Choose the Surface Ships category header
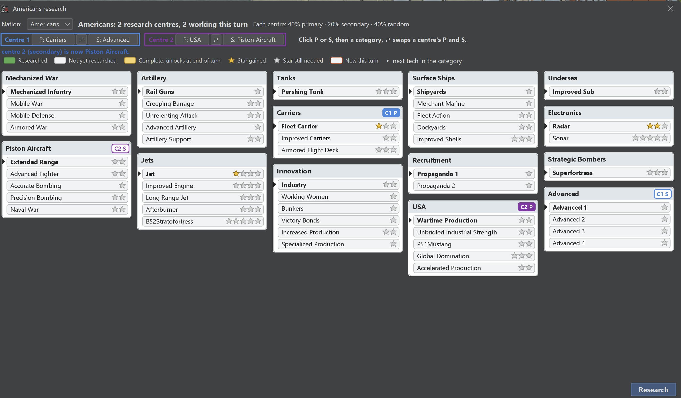This screenshot has height=398, width=681. point(473,78)
